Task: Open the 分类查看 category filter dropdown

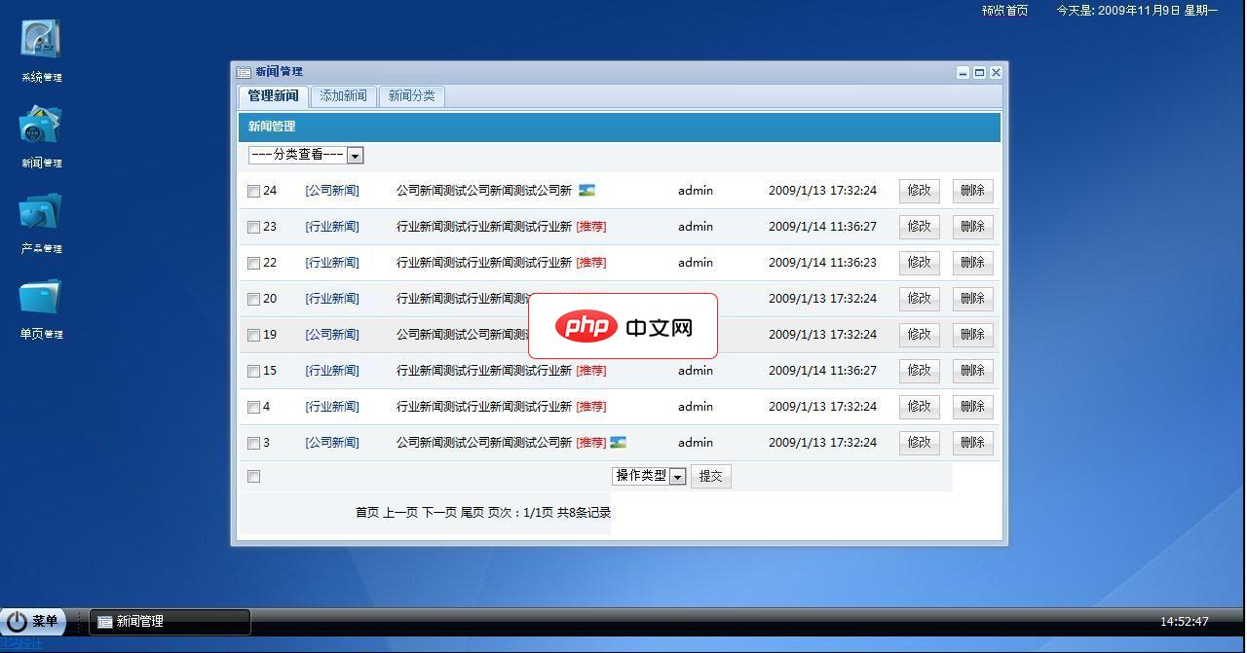Action: pyautogui.click(x=355, y=155)
